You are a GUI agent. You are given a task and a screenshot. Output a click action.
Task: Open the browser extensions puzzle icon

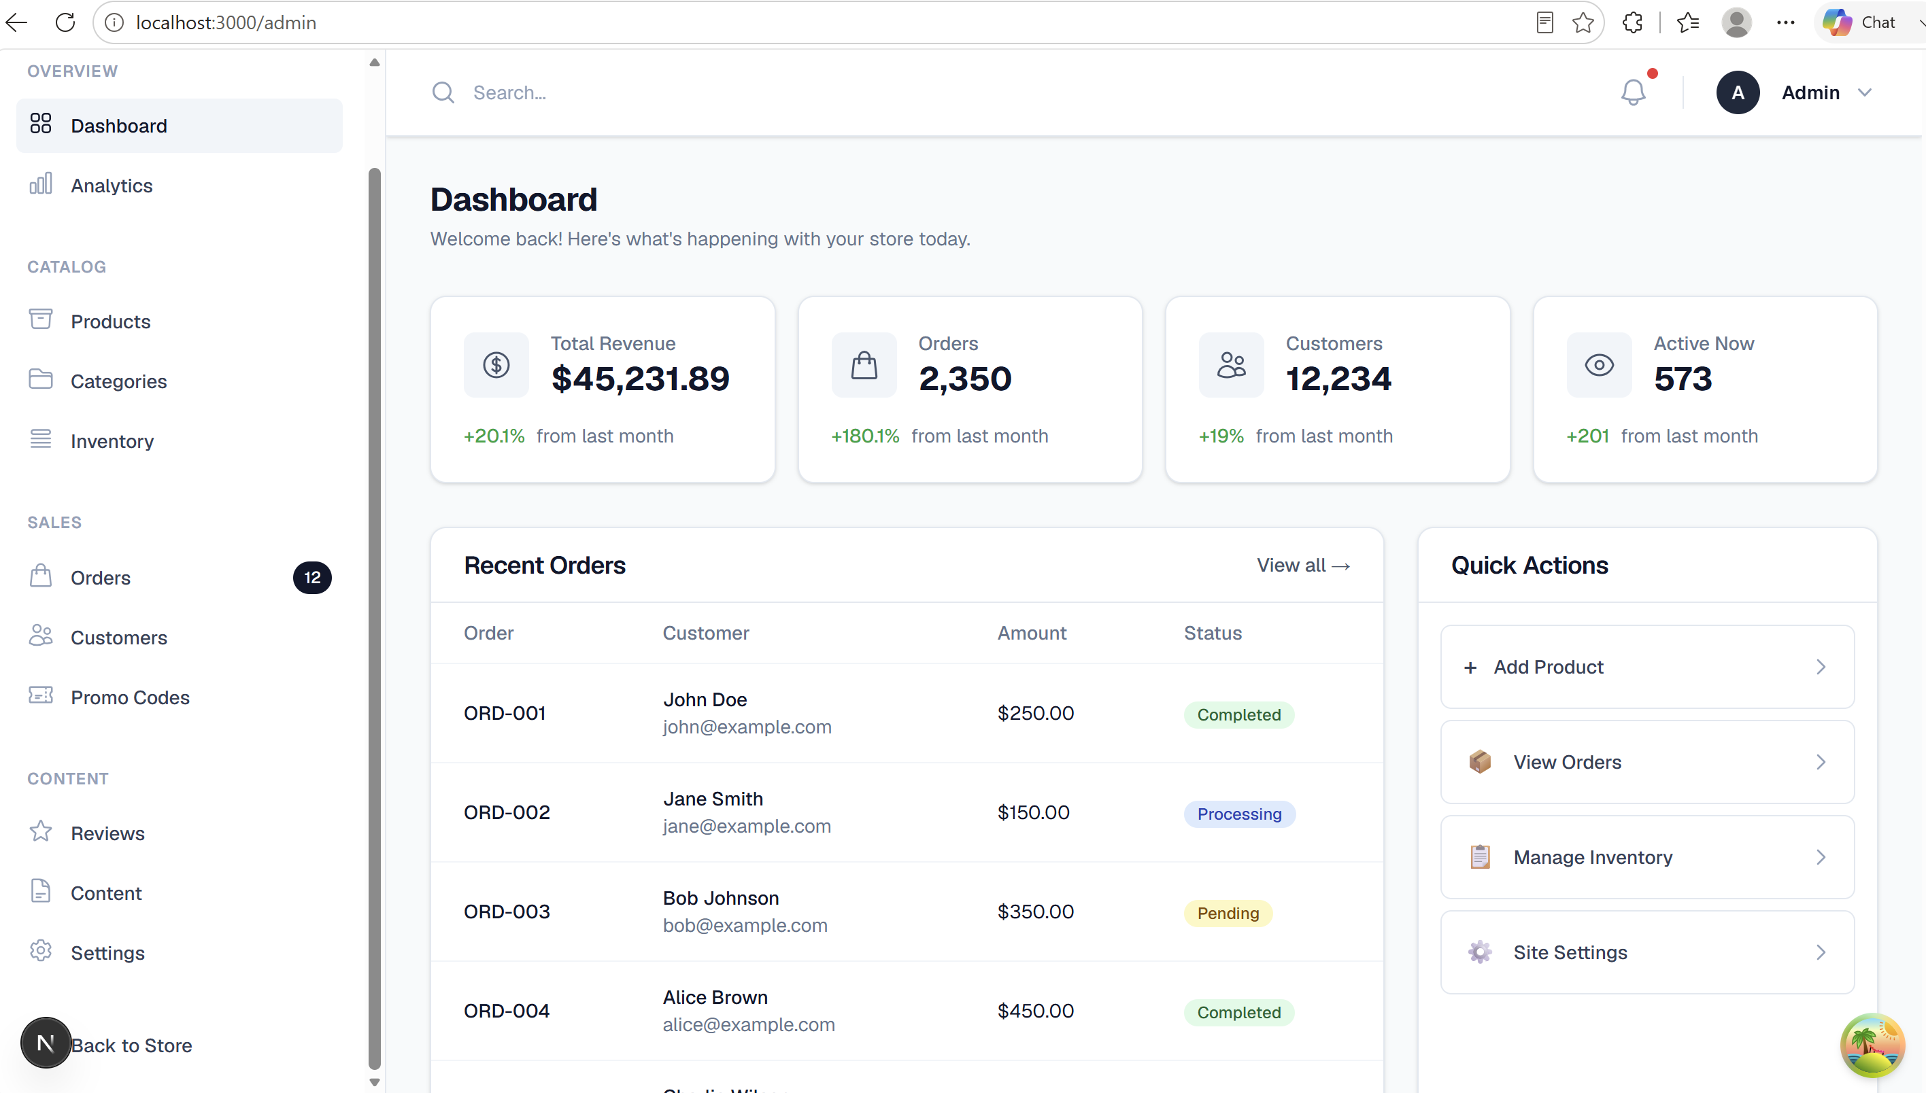click(x=1632, y=22)
